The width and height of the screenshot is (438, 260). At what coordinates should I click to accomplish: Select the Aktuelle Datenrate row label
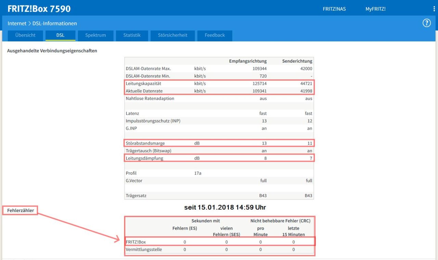(144, 91)
